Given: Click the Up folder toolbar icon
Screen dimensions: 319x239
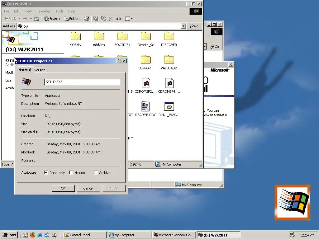Looking at the screenshot, I should point(37,19).
